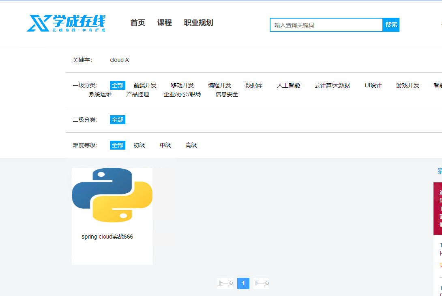Click the 学成在线 site logo
This screenshot has width=442, height=296.
click(x=66, y=23)
